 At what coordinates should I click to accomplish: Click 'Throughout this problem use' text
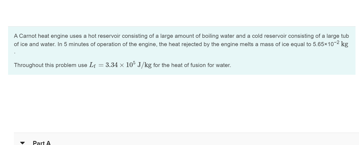51,65
